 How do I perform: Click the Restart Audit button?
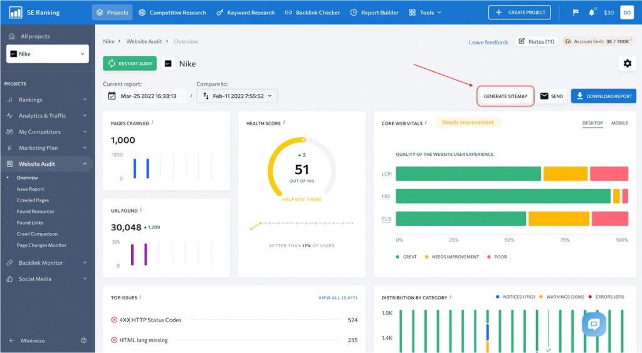(130, 63)
